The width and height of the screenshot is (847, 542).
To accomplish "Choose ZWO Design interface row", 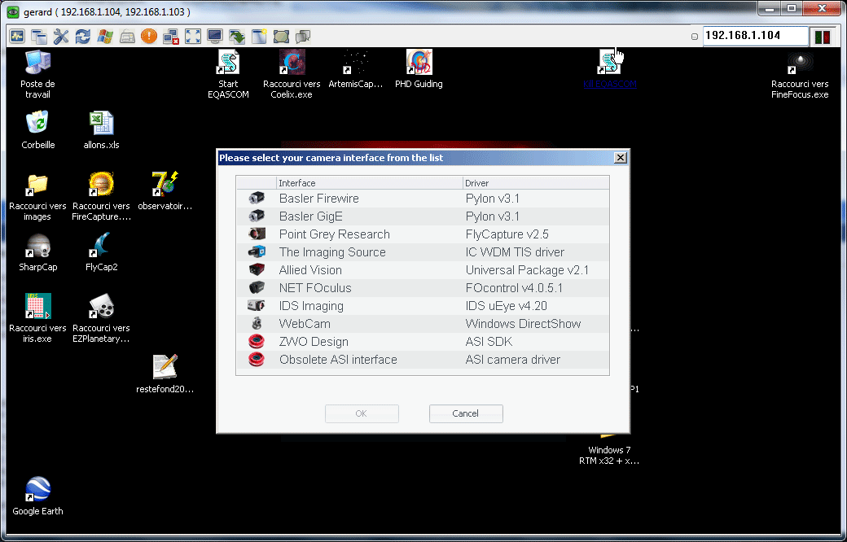I will point(423,342).
